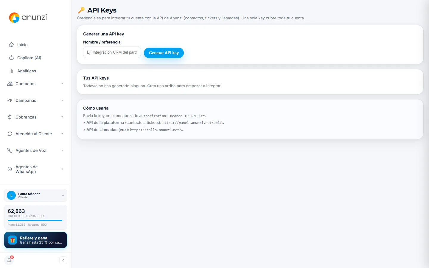Click the key icon beside API Keys

pos(81,10)
